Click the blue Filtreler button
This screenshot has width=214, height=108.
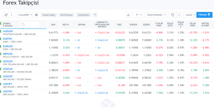click(204, 15)
